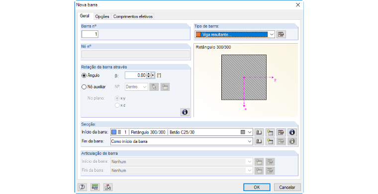
Task: Open section library for Fim da barra
Action: (x=259, y=141)
